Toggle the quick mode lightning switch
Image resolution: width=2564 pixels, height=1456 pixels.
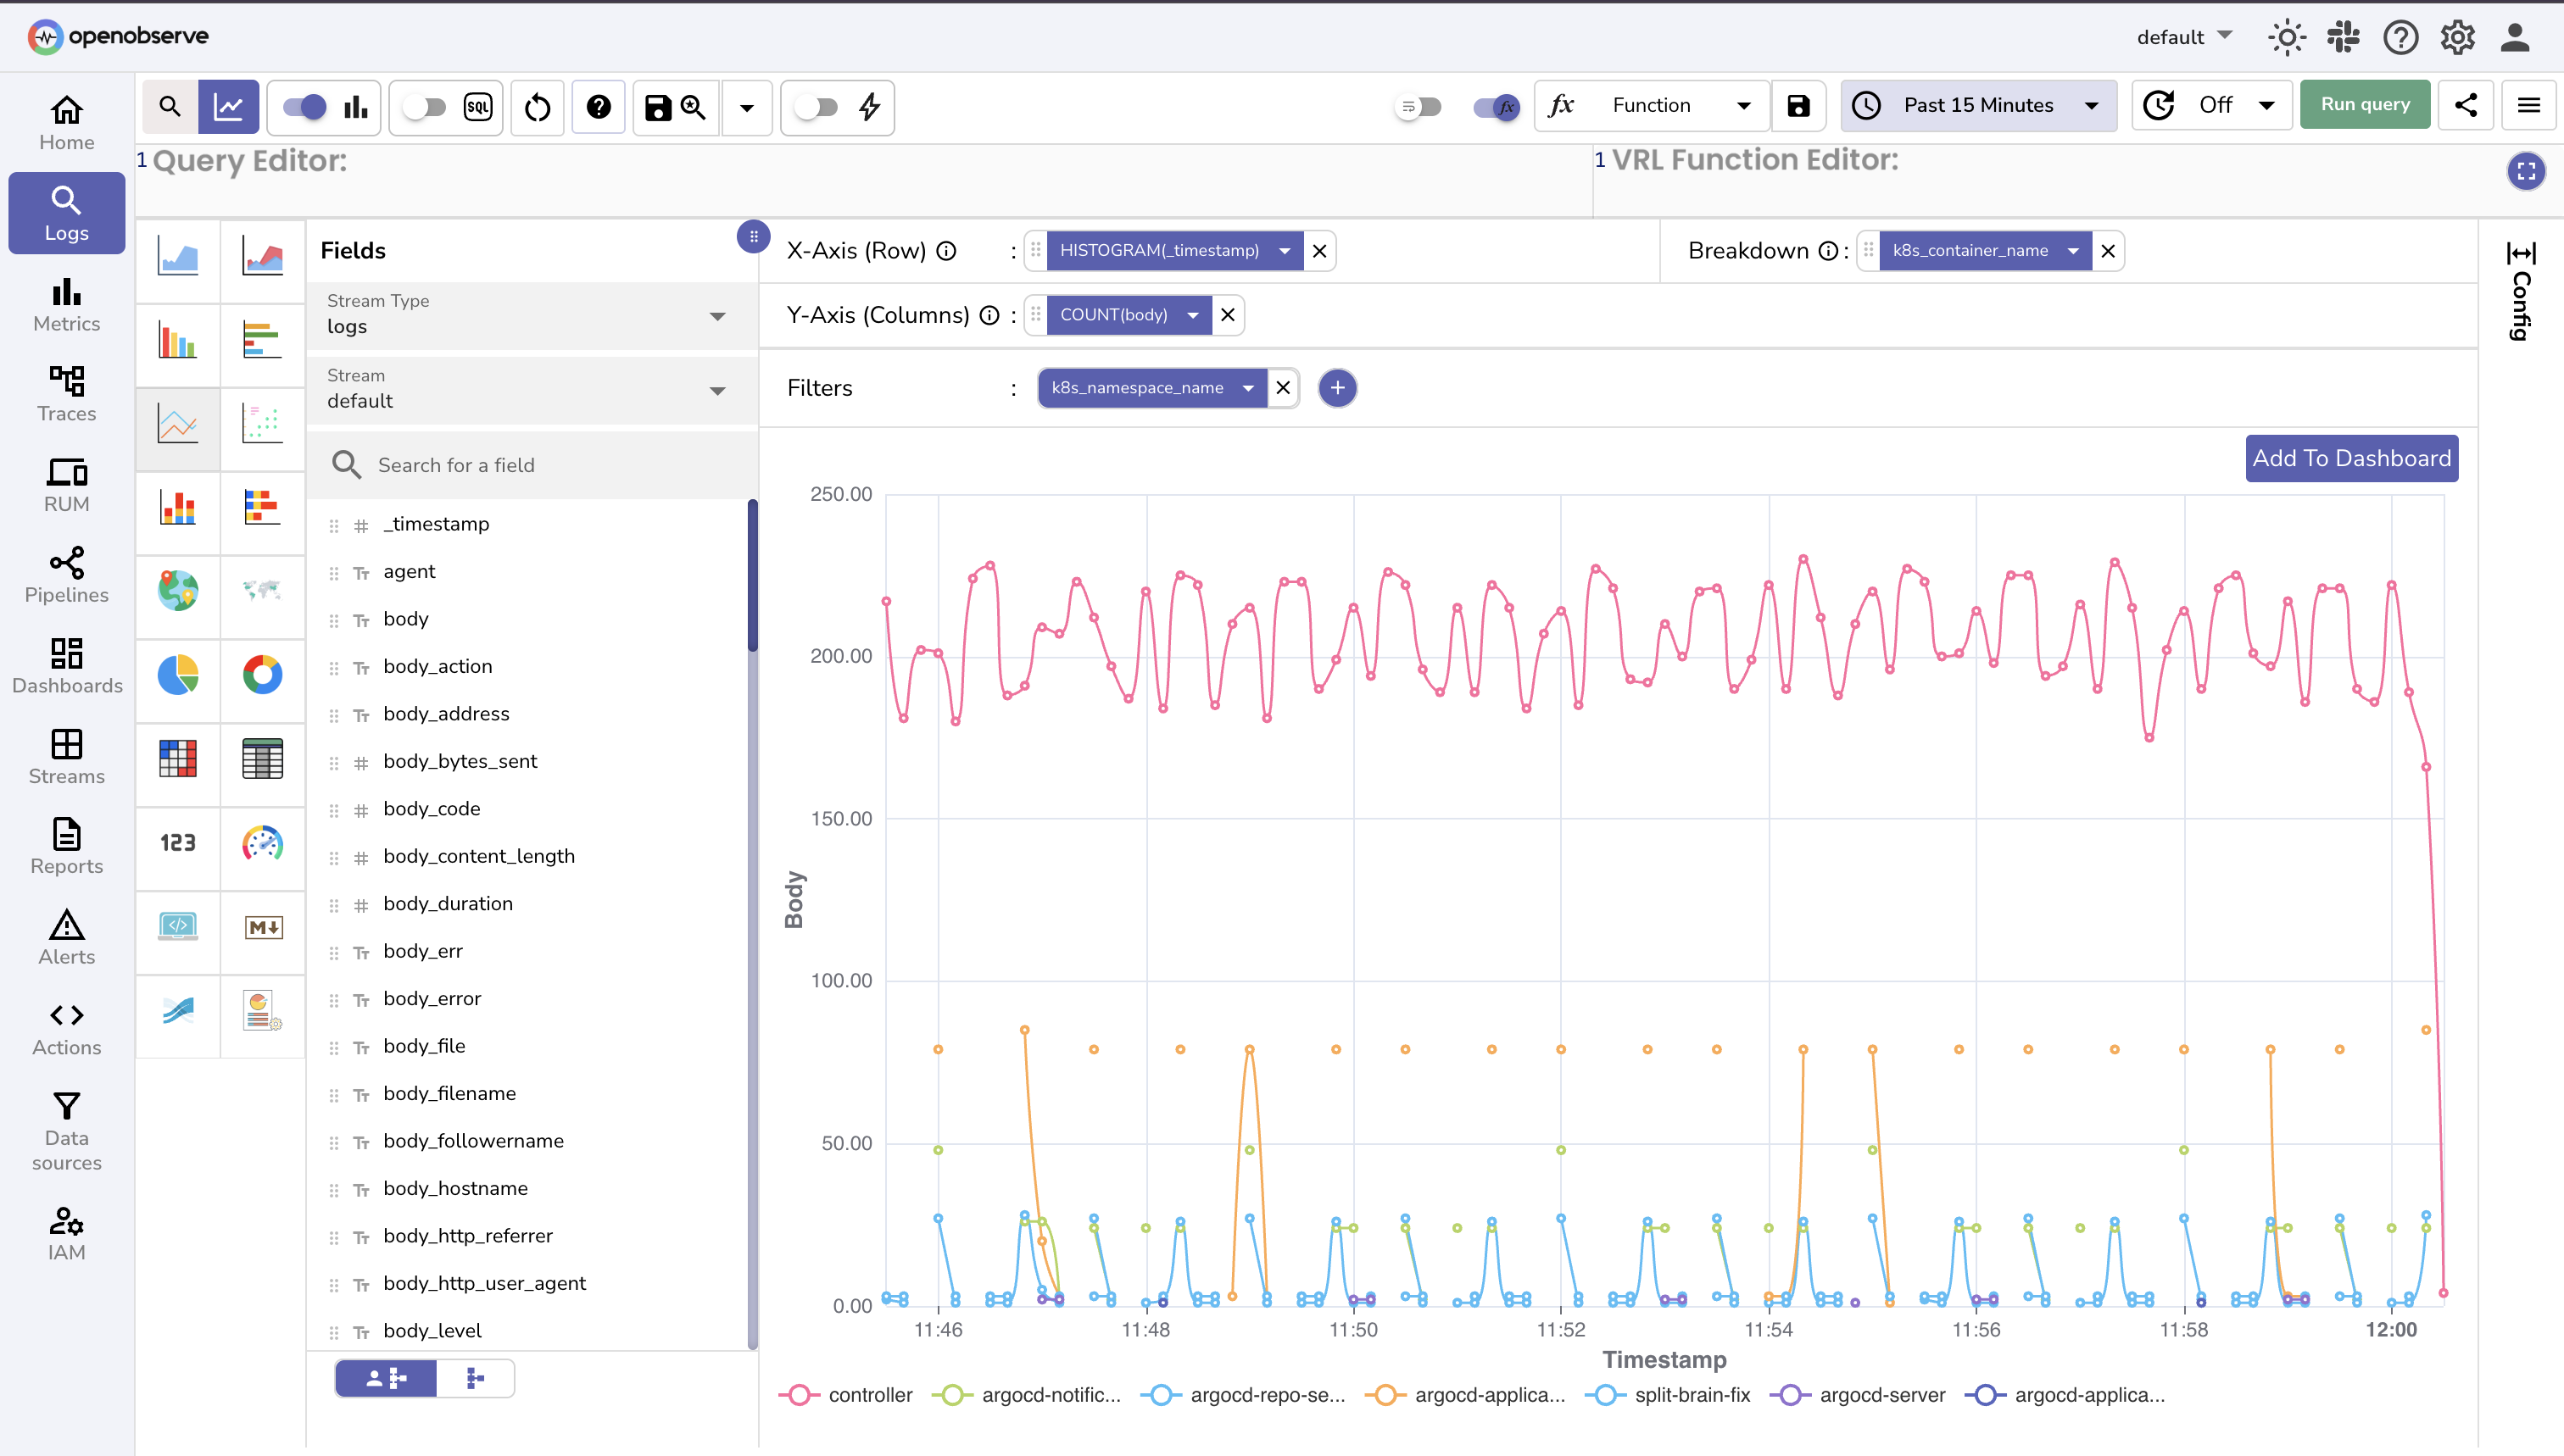(818, 108)
